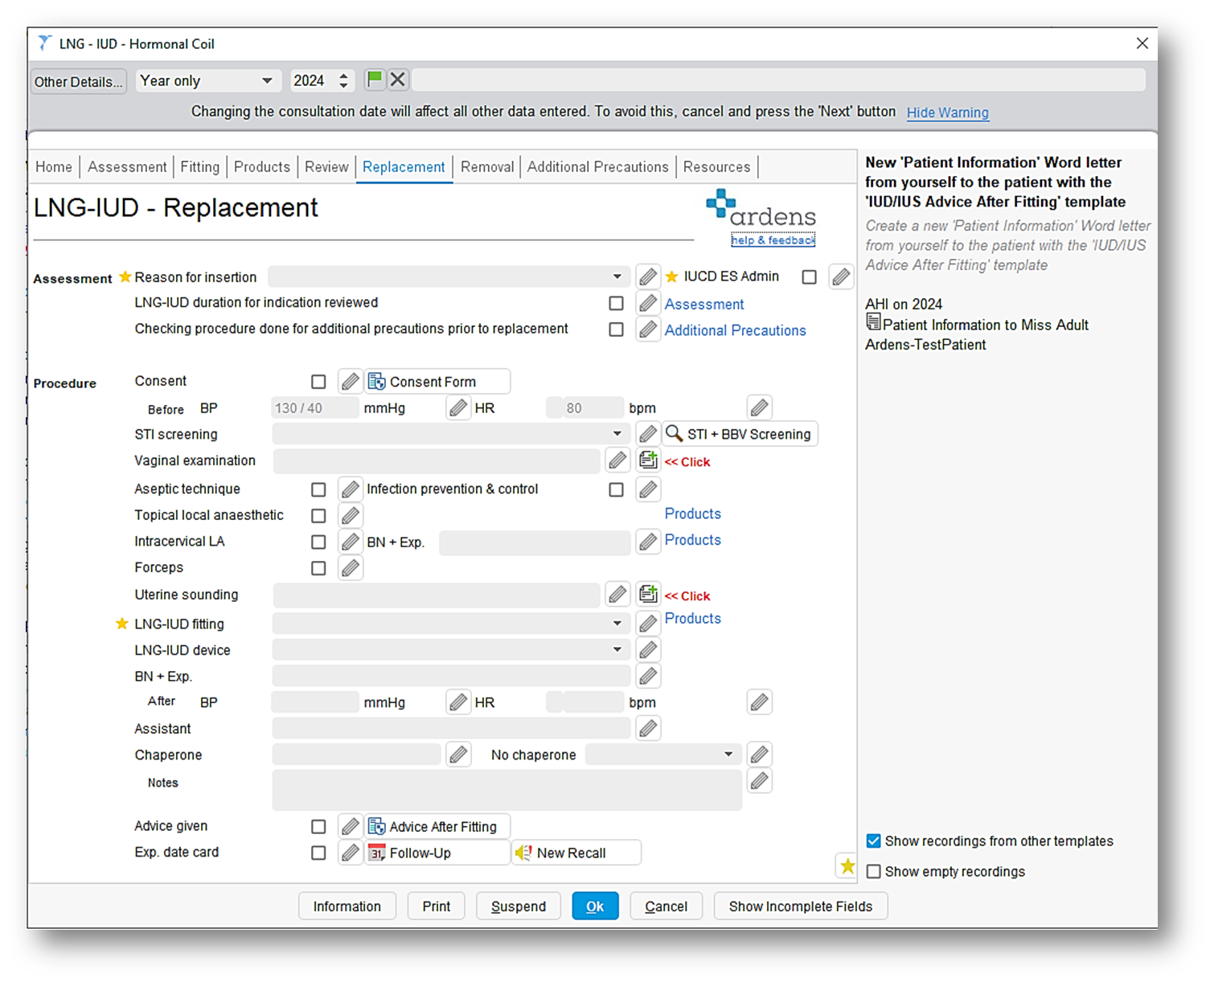
Task: Click the New Recall button
Action: [x=576, y=853]
